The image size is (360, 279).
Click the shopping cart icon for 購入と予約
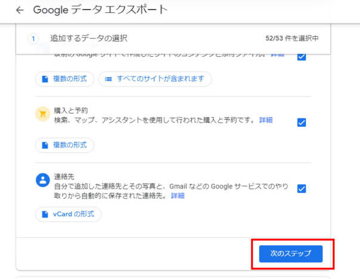pyautogui.click(x=42, y=114)
